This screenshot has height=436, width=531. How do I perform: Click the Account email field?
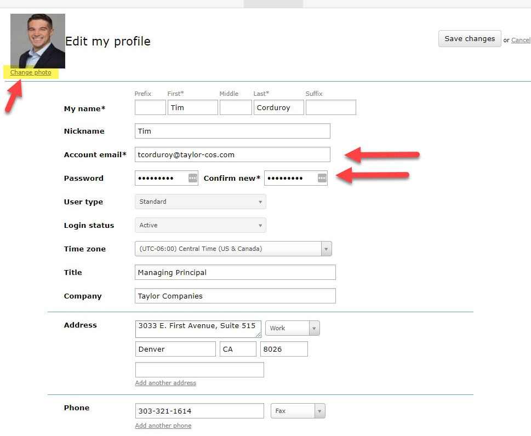coord(232,154)
